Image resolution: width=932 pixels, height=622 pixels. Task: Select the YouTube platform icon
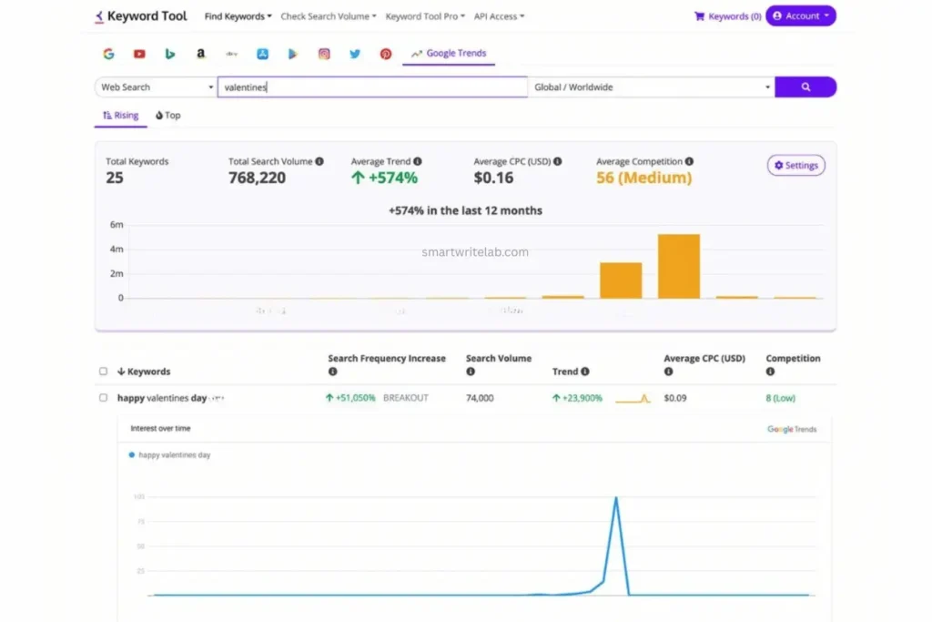pos(139,54)
